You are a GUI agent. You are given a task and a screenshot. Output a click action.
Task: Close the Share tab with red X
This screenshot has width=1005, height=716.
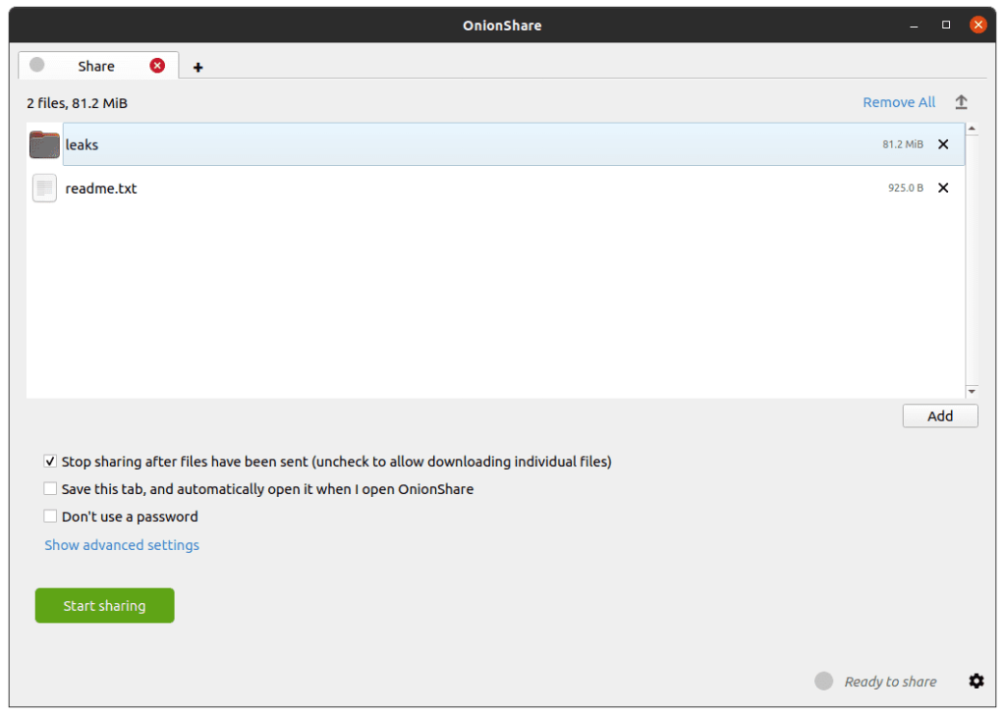(x=157, y=66)
